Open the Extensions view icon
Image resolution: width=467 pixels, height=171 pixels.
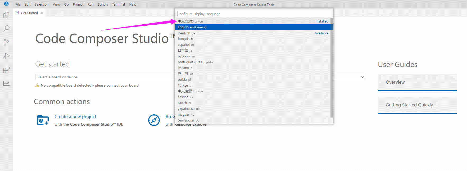click(6, 70)
